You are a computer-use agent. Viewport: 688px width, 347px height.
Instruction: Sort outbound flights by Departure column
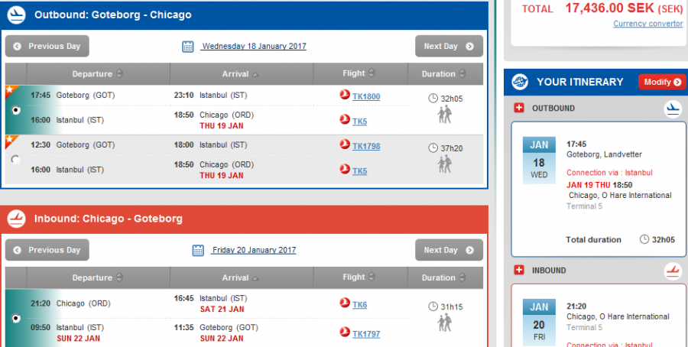pos(96,74)
